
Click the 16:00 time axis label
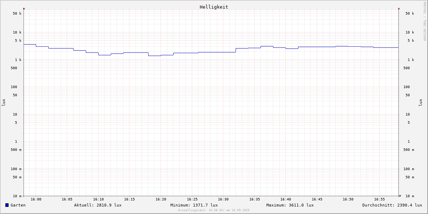[36, 199]
